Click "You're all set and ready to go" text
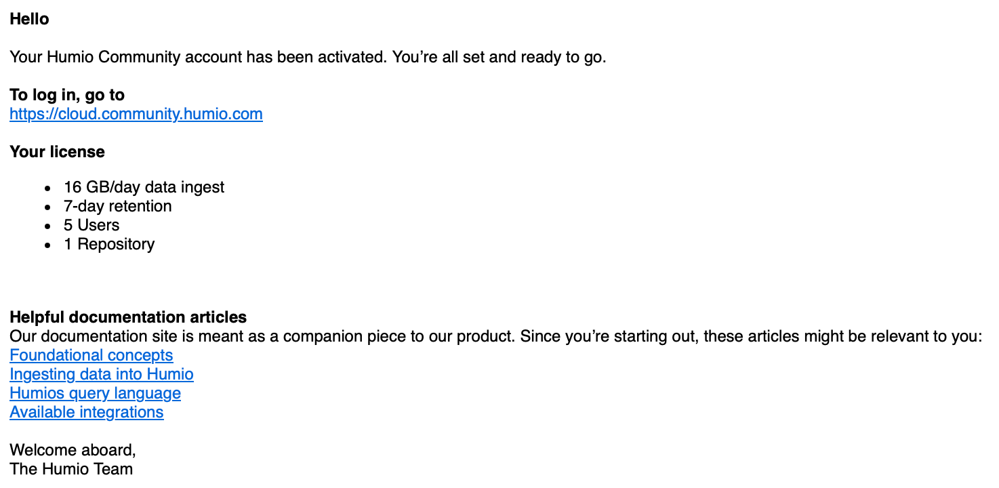Image resolution: width=999 pixels, height=488 pixels. [499, 57]
